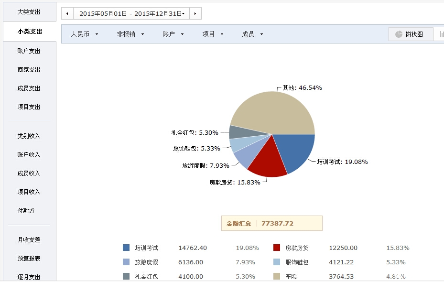Go to previous date range arrow

point(67,13)
